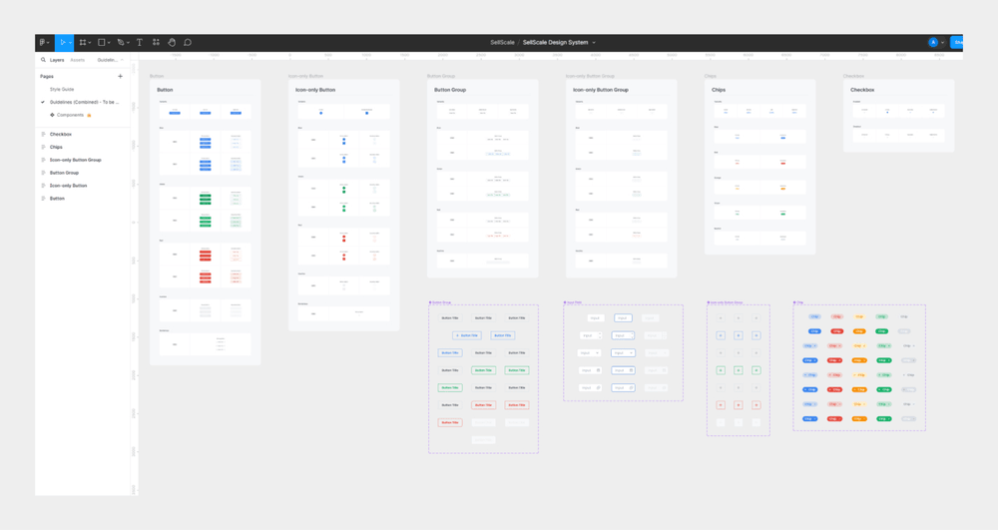Select the Icon-only Button Group layer

coord(76,160)
